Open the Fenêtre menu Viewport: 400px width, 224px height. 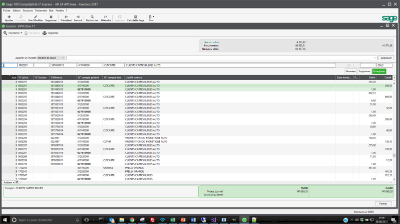(x=60, y=10)
